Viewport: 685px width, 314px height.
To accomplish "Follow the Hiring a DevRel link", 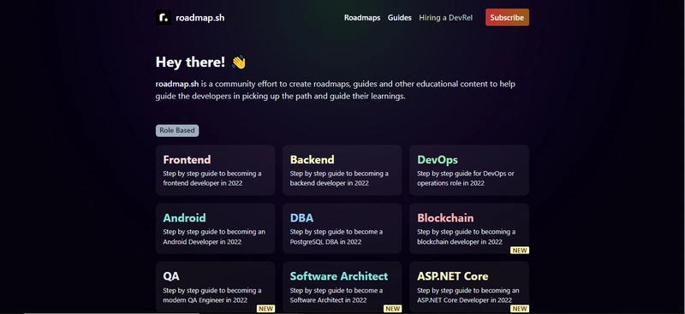I will pos(445,18).
